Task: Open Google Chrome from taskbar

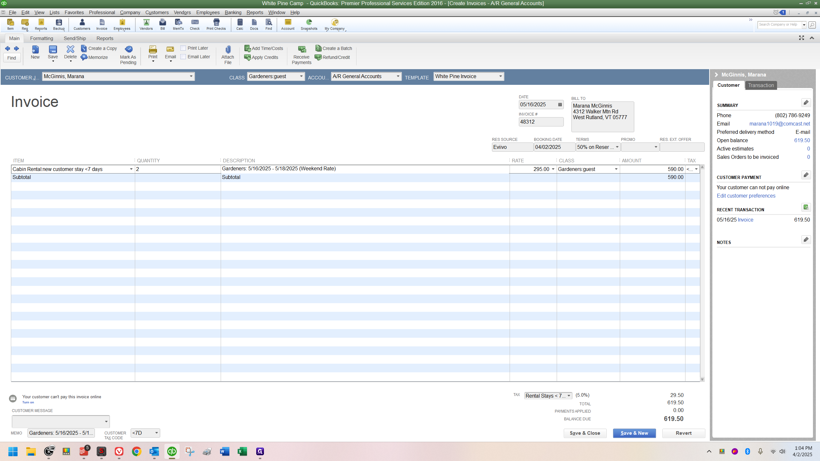Action: tap(136, 451)
